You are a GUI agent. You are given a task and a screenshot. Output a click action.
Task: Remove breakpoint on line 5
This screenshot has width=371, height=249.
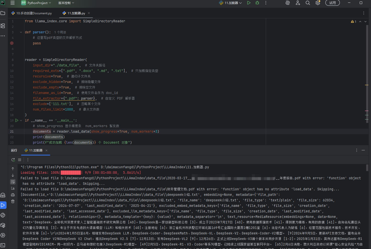[x=12, y=43]
